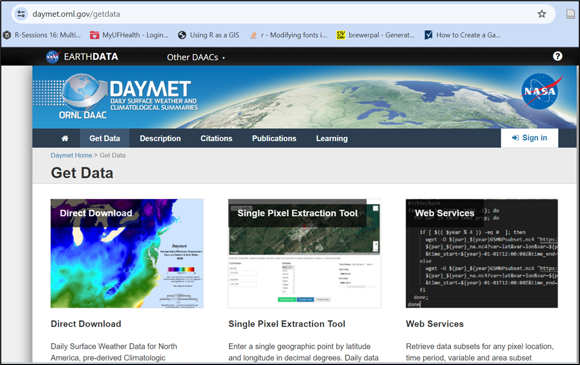Image resolution: width=580 pixels, height=365 pixels.
Task: Open the reading list icon beside address bar
Action: 570,14
